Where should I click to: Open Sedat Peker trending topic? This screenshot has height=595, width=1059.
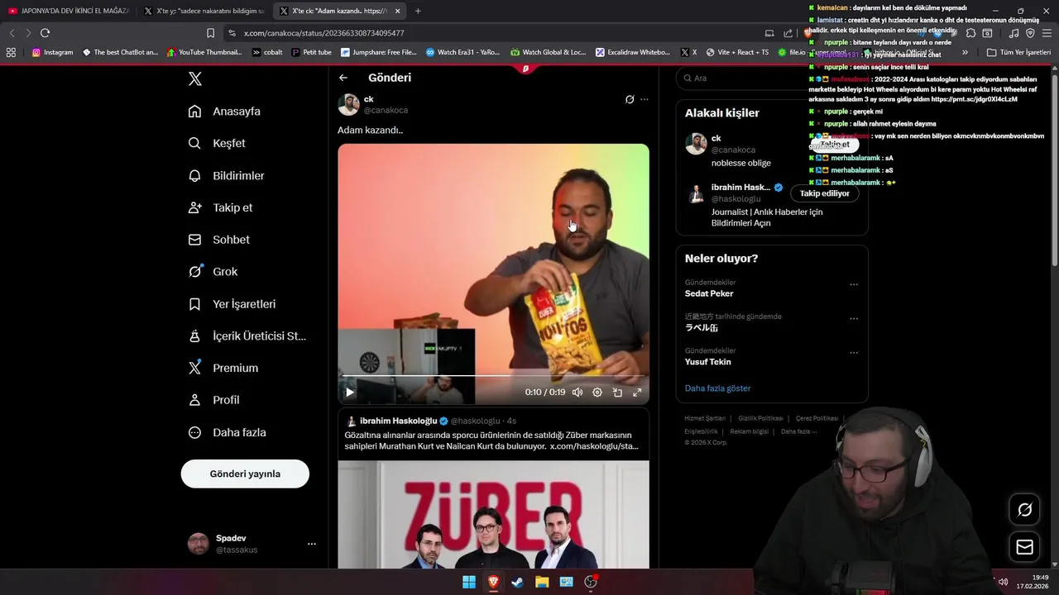(x=709, y=293)
